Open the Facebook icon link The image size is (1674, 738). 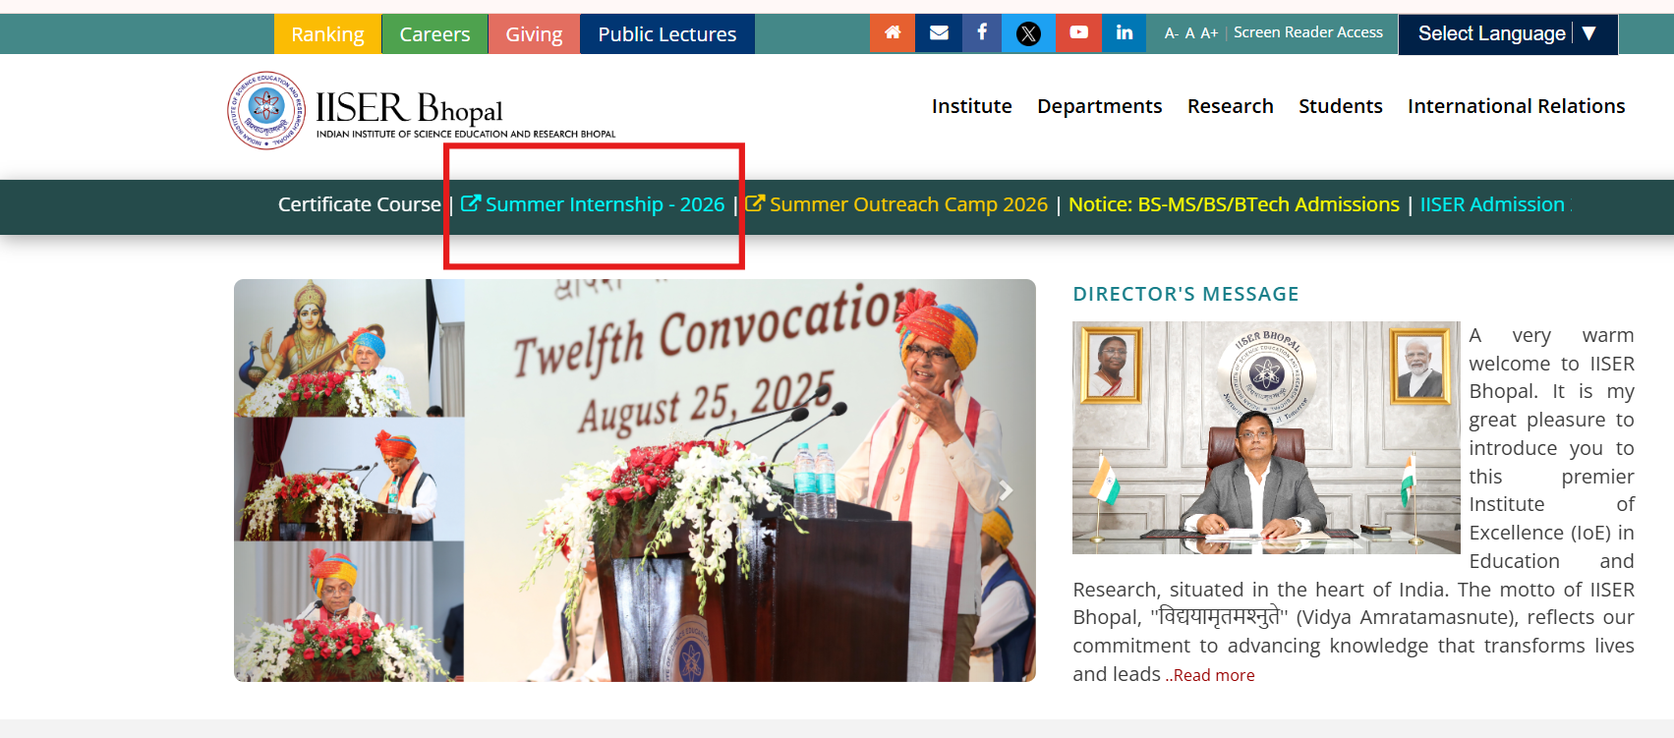[982, 33]
